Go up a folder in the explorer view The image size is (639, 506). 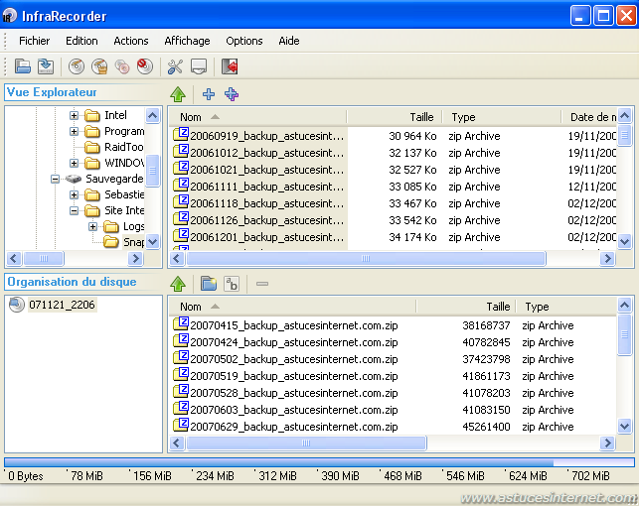point(178,94)
